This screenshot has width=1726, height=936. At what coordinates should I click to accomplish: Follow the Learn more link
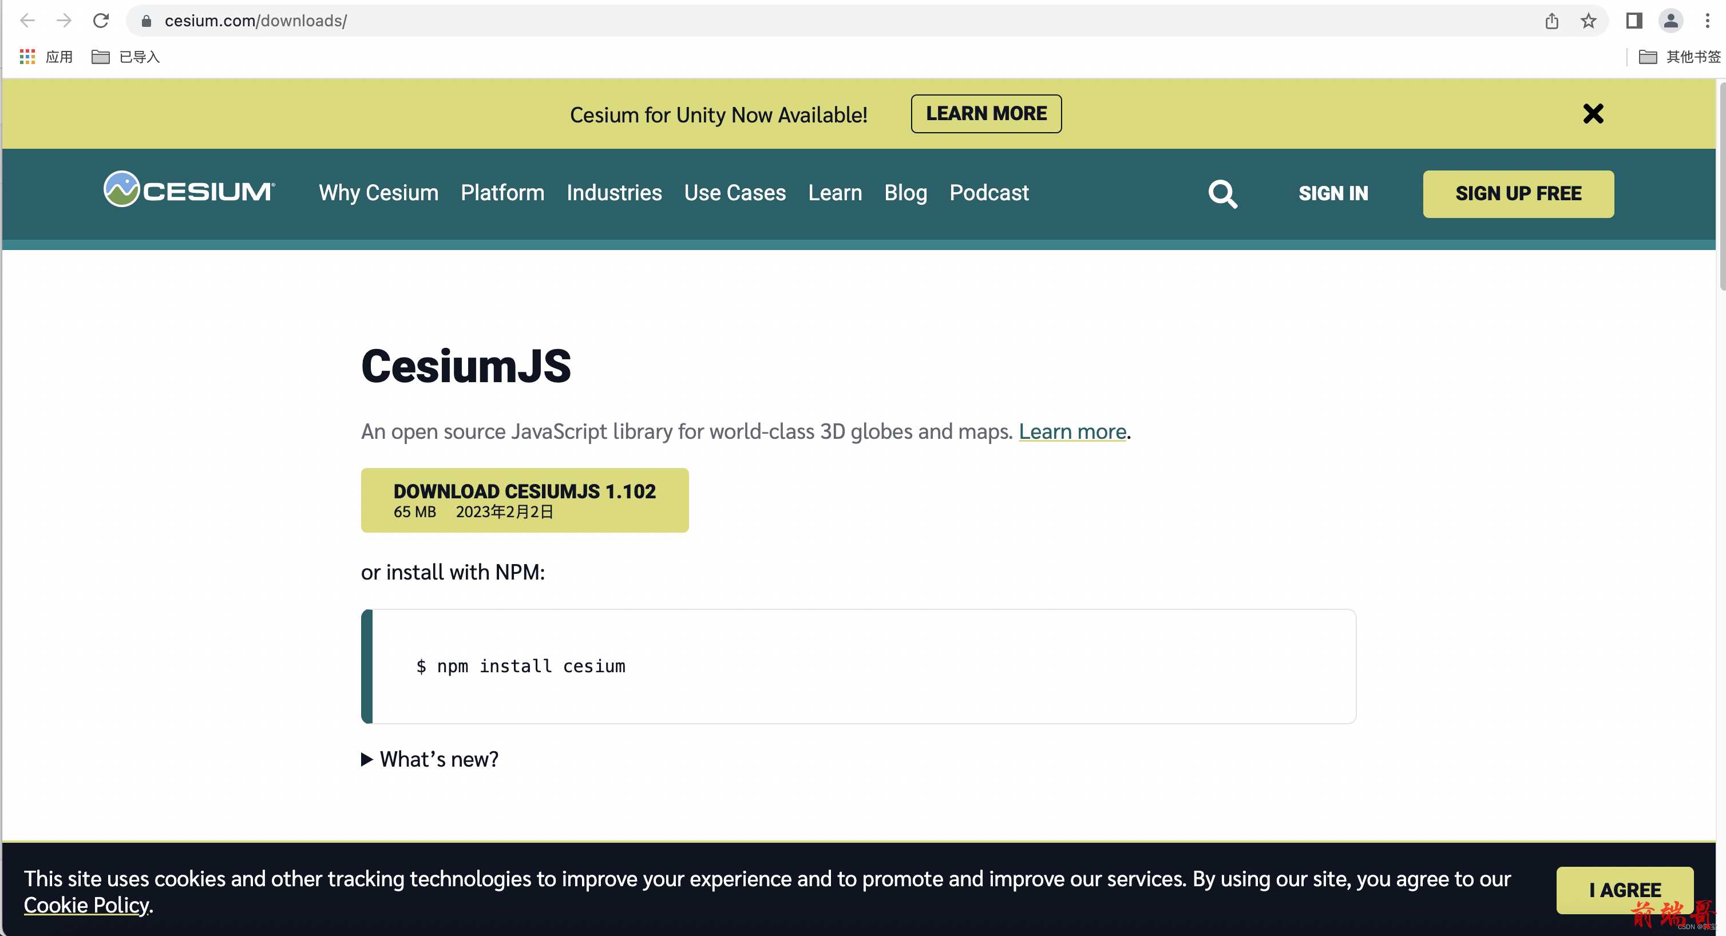[x=1072, y=431]
